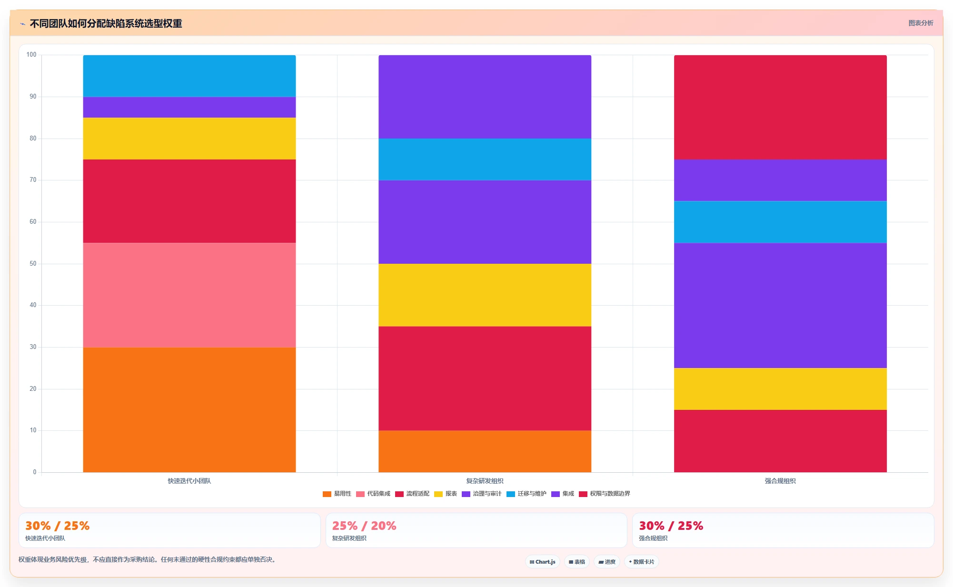Open the 快速迭代小团队 30% / 25% card
This screenshot has height=587, width=953.
pos(169,530)
